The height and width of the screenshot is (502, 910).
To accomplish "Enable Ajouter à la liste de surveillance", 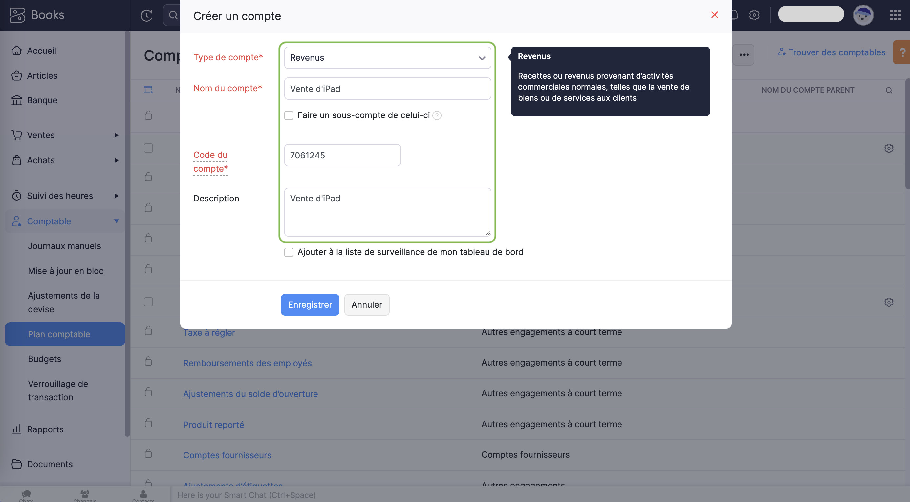I will pyautogui.click(x=289, y=252).
